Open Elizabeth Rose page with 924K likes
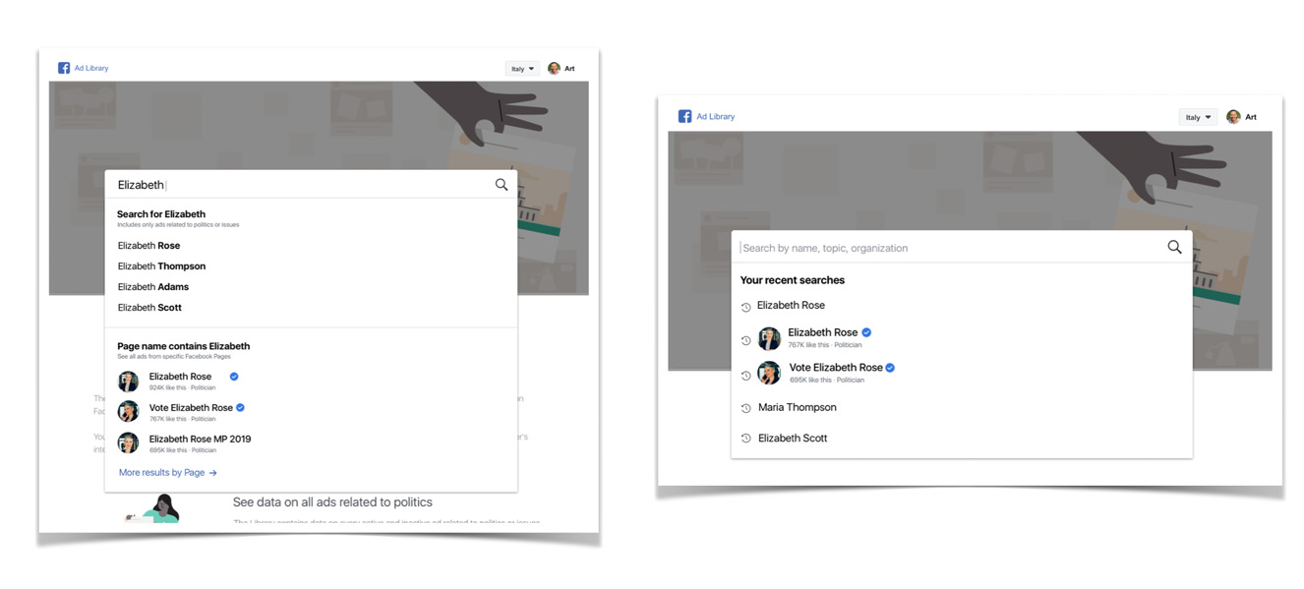 click(180, 377)
